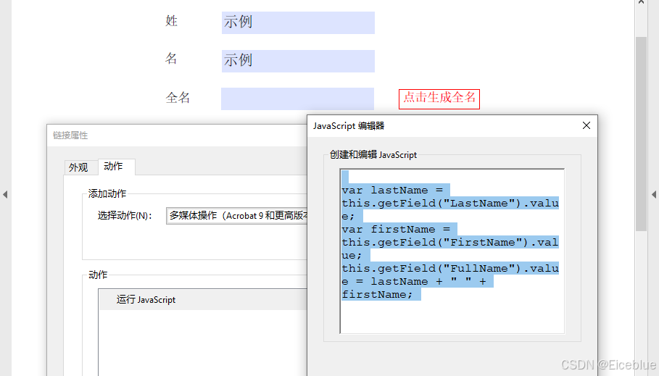Viewport: 659px width, 376px height.
Task: Click the 全名 field label
Action: [178, 98]
